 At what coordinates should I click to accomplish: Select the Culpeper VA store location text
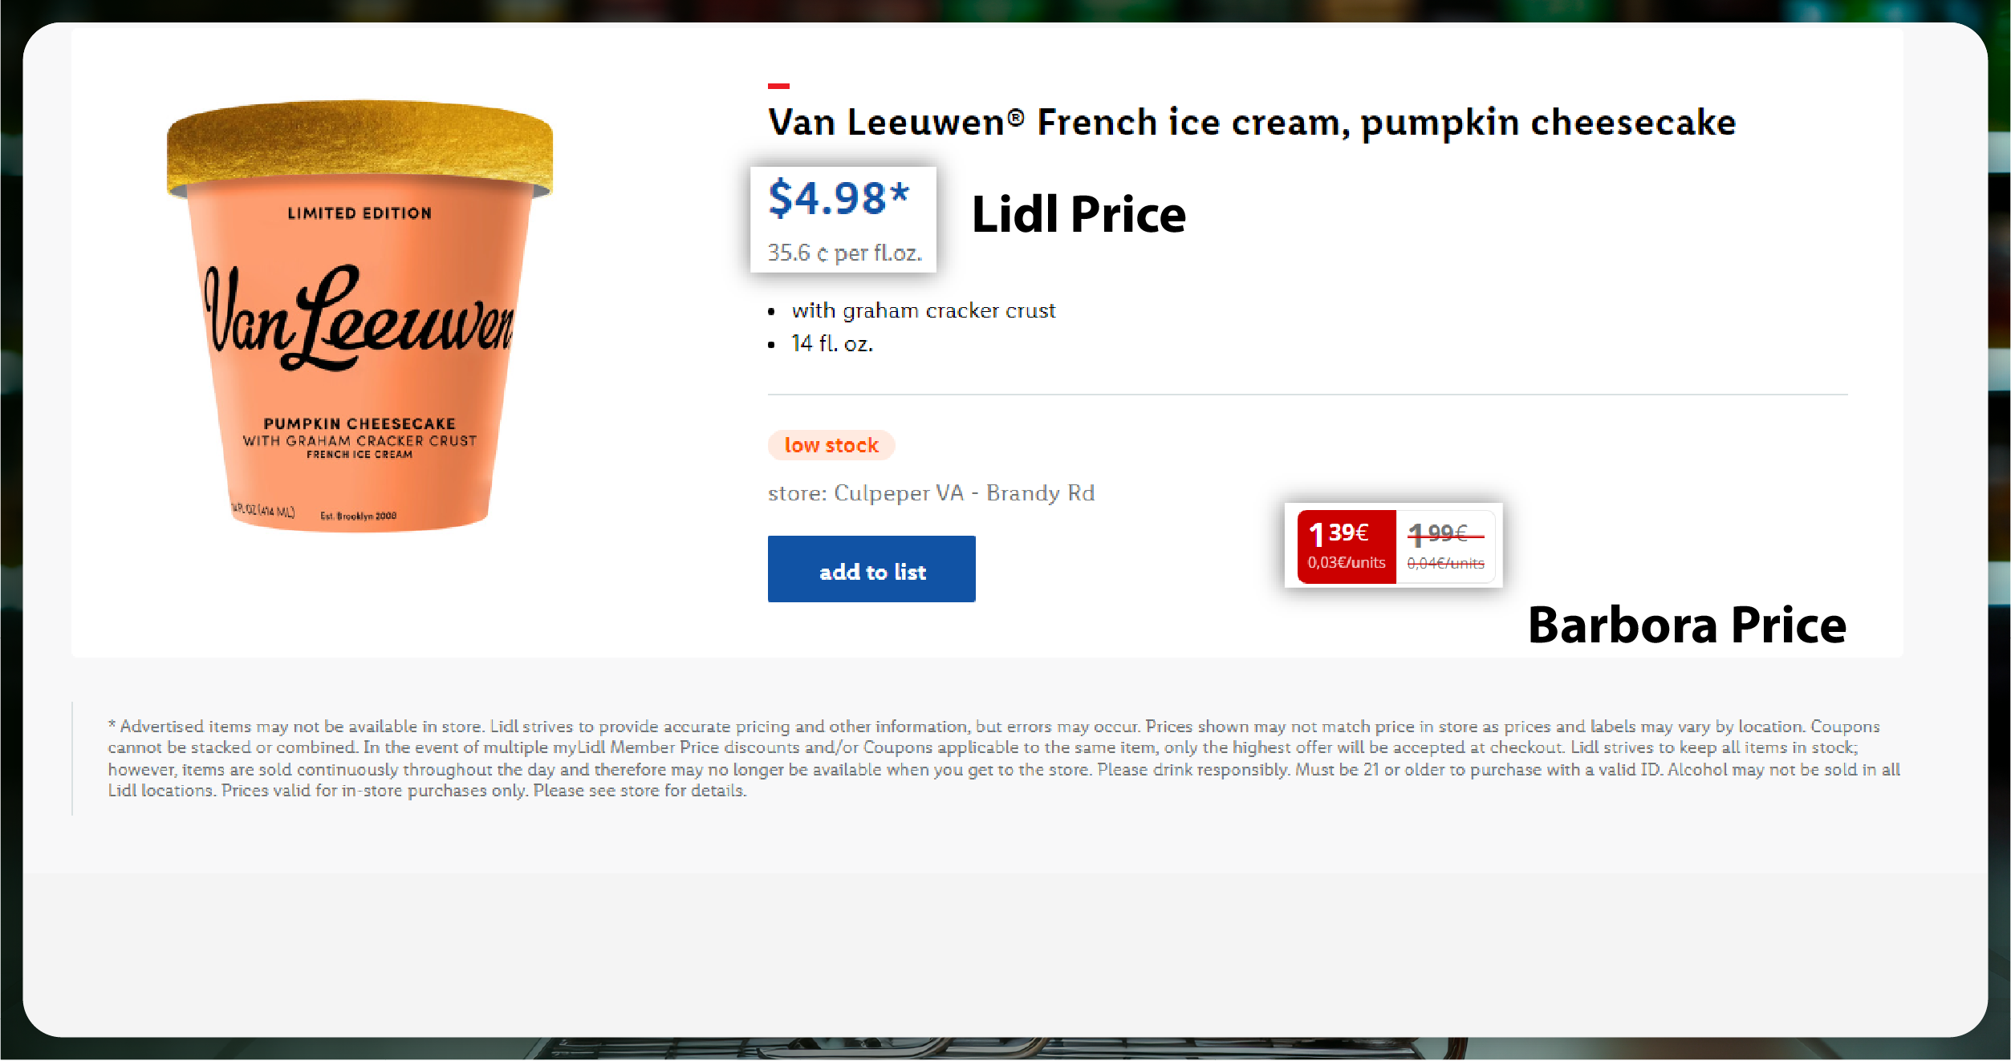[x=931, y=492]
